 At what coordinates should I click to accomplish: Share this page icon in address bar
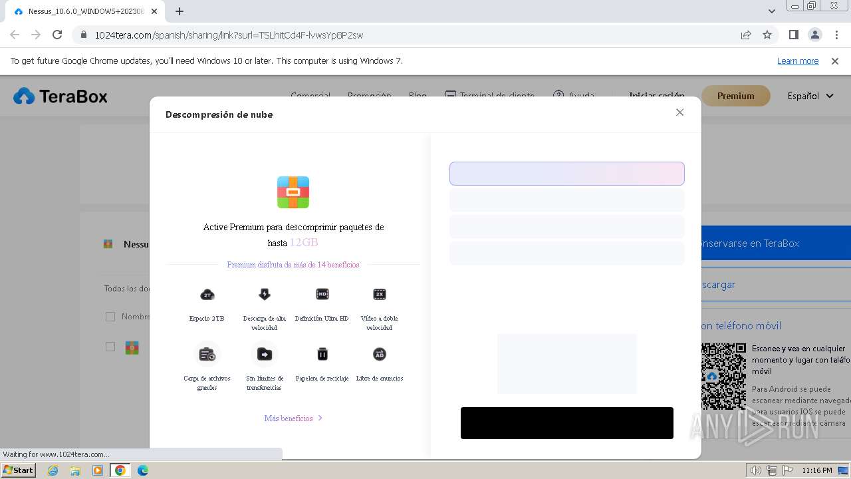point(746,35)
